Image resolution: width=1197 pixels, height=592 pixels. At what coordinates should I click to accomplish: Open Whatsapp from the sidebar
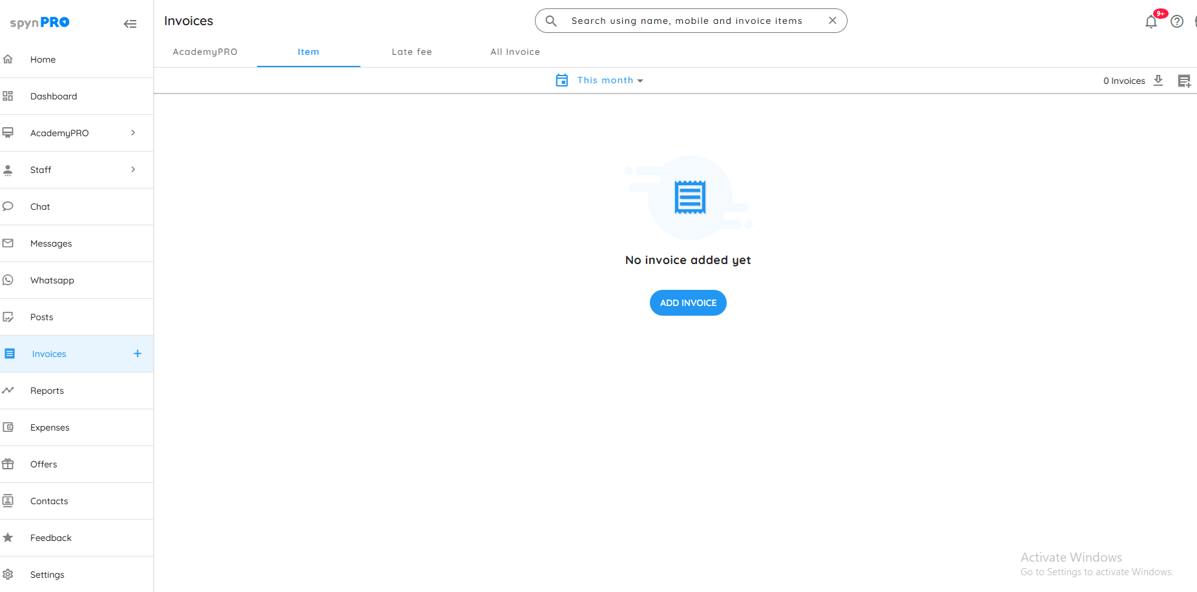point(52,280)
